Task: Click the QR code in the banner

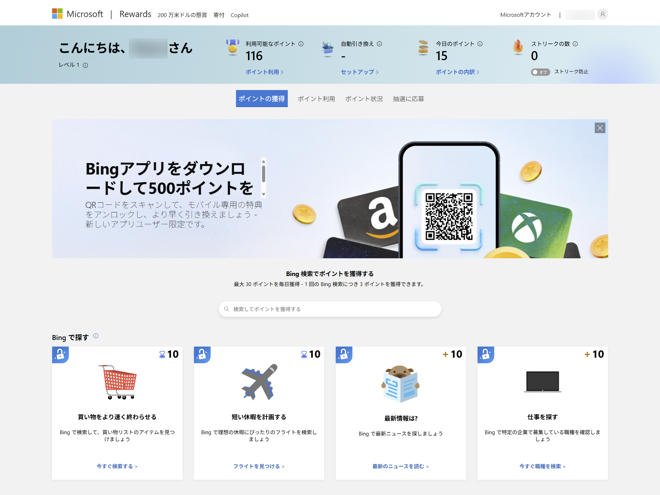Action: point(449,217)
